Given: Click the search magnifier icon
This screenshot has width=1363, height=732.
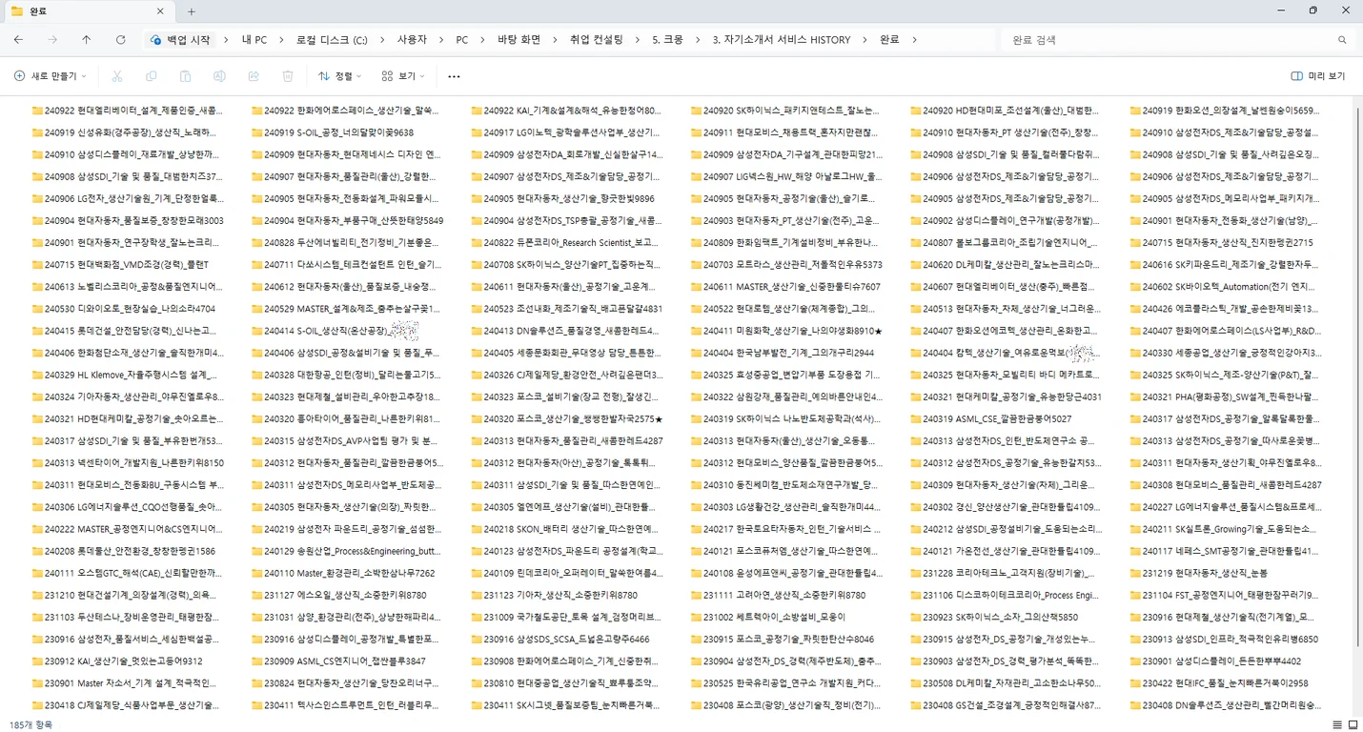Looking at the screenshot, I should (x=1342, y=40).
